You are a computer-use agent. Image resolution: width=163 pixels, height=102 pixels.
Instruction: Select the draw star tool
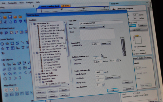pos(3,48)
